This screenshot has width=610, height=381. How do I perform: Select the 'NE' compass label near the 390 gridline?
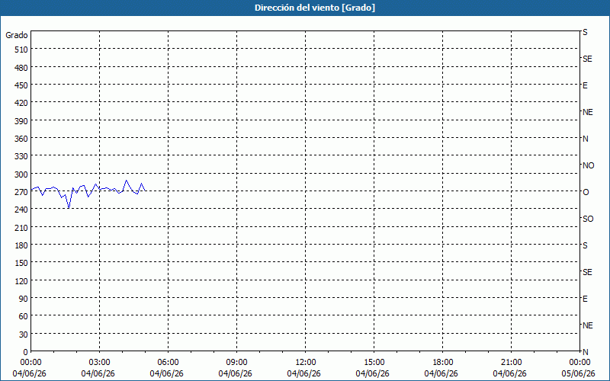tap(587, 112)
